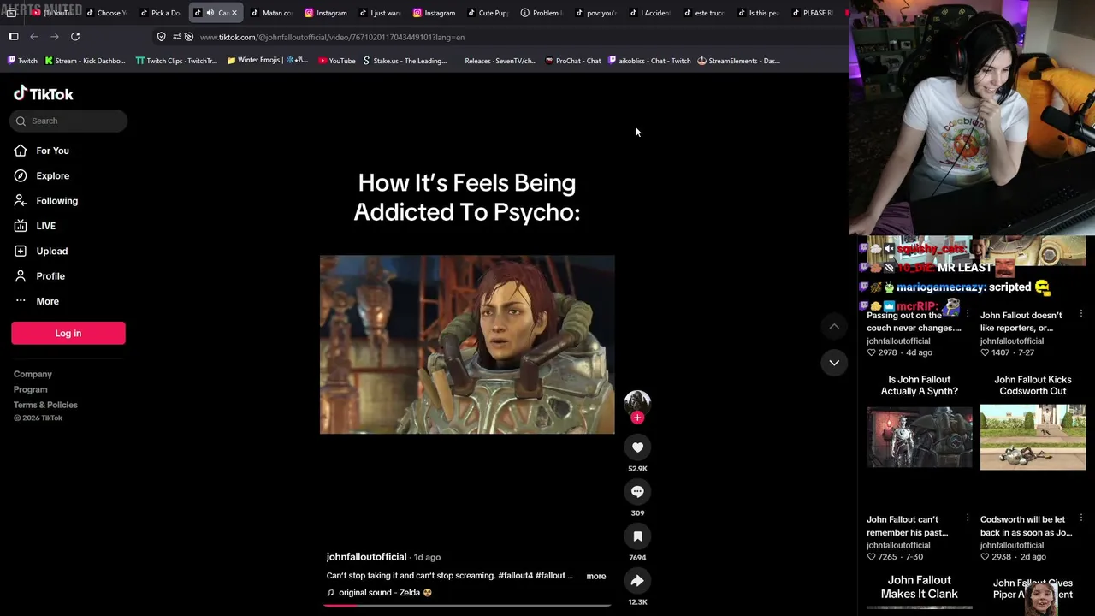Open options for John Fallout doesn't like reporters
The image size is (1095, 616).
(1081, 314)
